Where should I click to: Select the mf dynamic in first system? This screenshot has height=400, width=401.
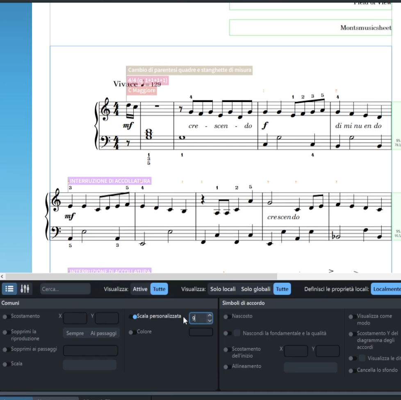(x=128, y=126)
